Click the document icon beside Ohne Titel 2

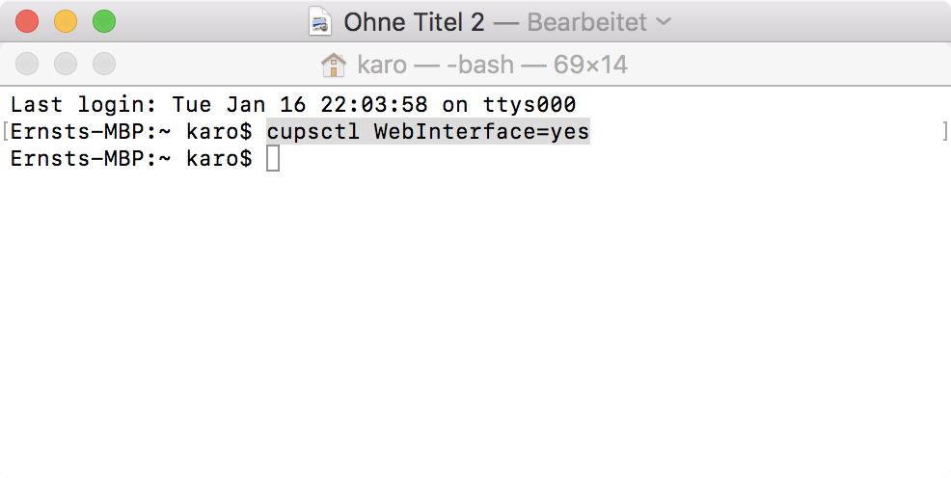click(x=320, y=22)
